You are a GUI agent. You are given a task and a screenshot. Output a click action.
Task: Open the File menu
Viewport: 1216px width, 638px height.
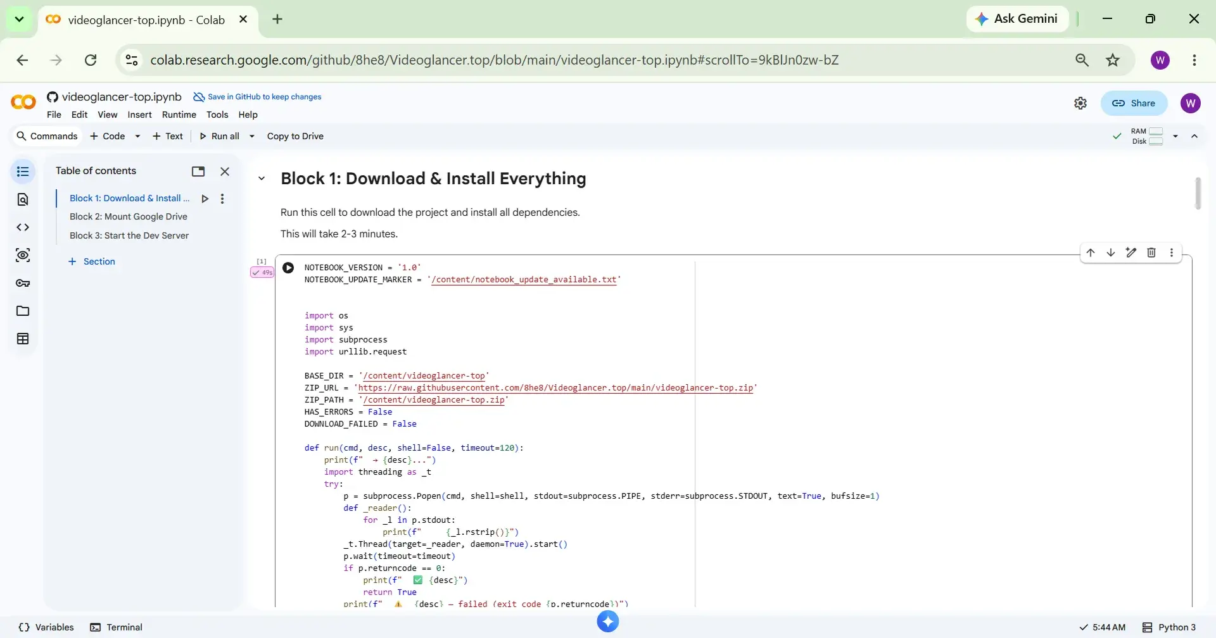tap(54, 115)
